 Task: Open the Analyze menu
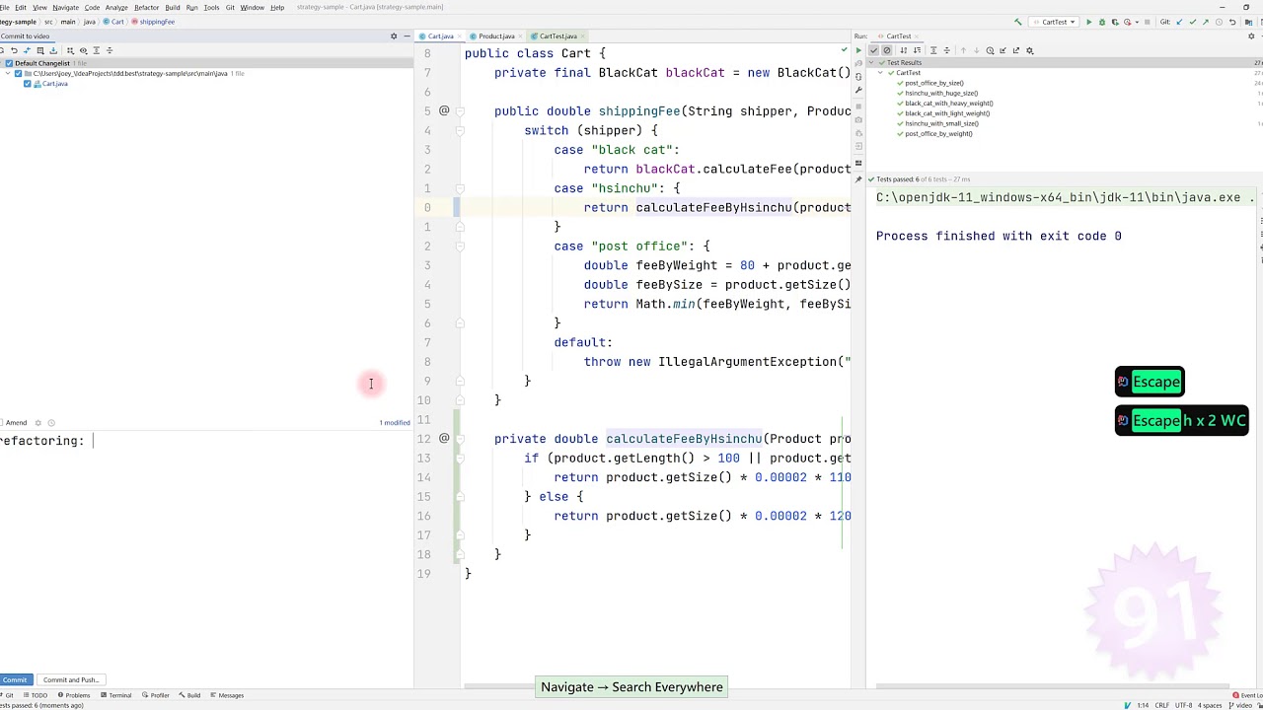(116, 7)
